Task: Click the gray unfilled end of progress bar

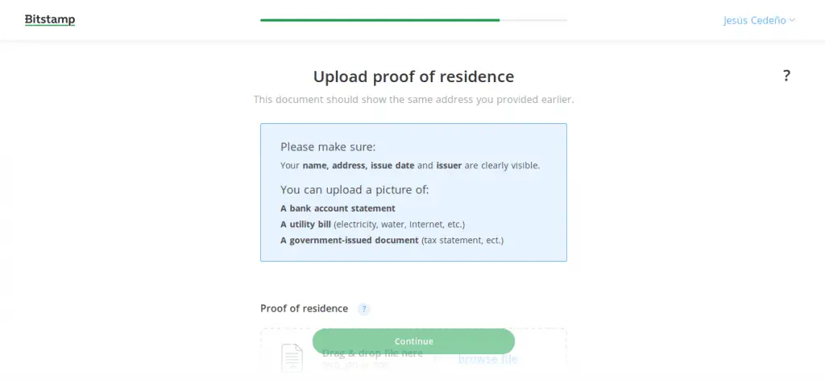Action: [x=533, y=20]
